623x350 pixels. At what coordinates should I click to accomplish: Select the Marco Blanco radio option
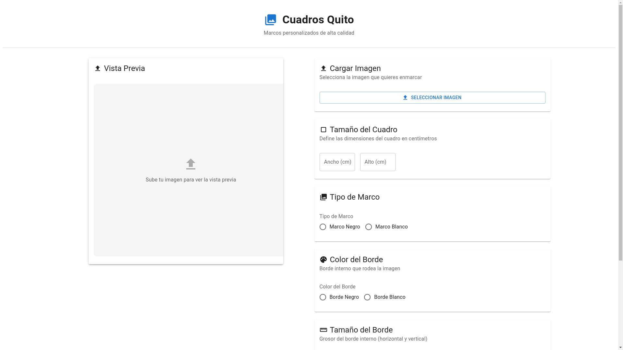click(369, 227)
